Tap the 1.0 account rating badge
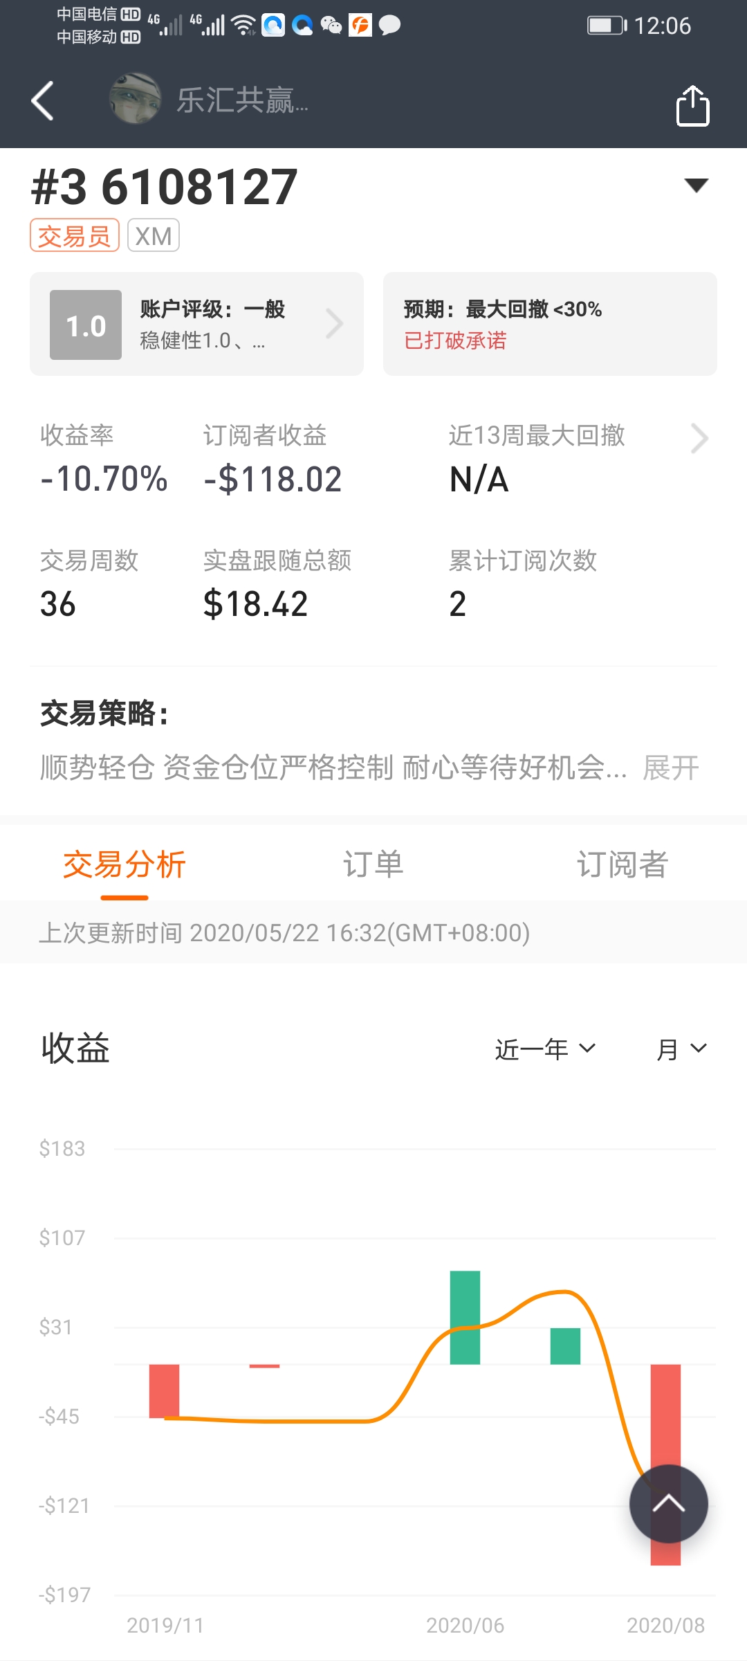747x1661 pixels. click(86, 325)
